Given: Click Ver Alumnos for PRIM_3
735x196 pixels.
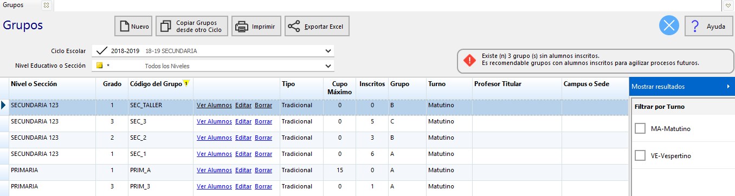Looking at the screenshot, I should pos(214,187).
